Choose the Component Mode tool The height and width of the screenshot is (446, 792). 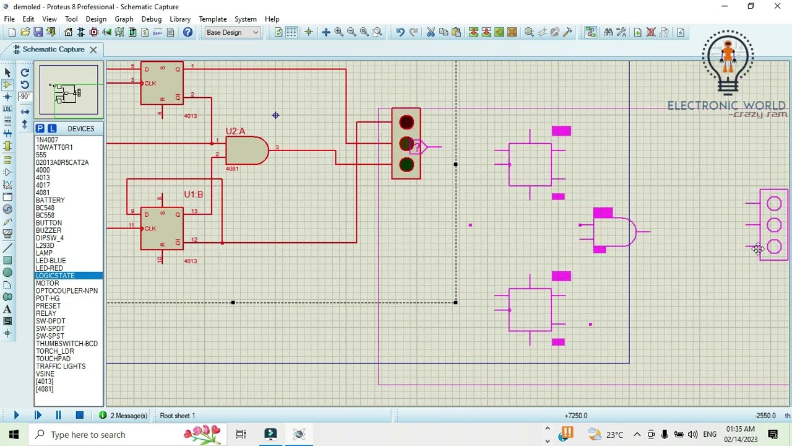coord(7,85)
